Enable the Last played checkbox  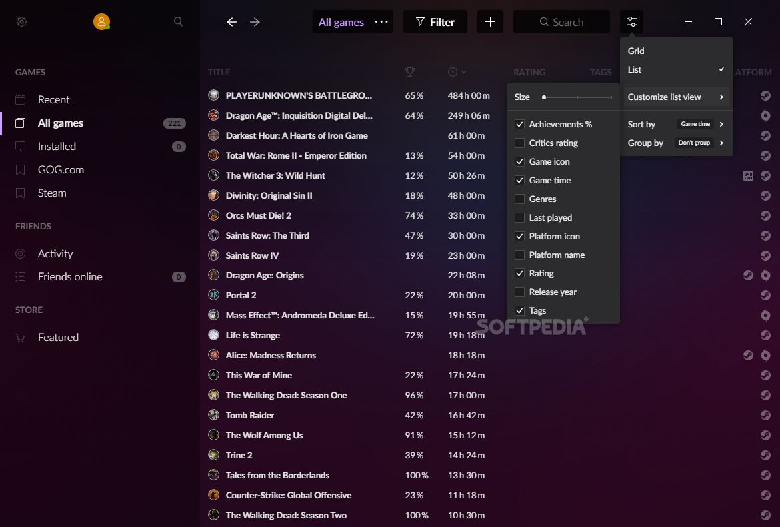tap(519, 217)
